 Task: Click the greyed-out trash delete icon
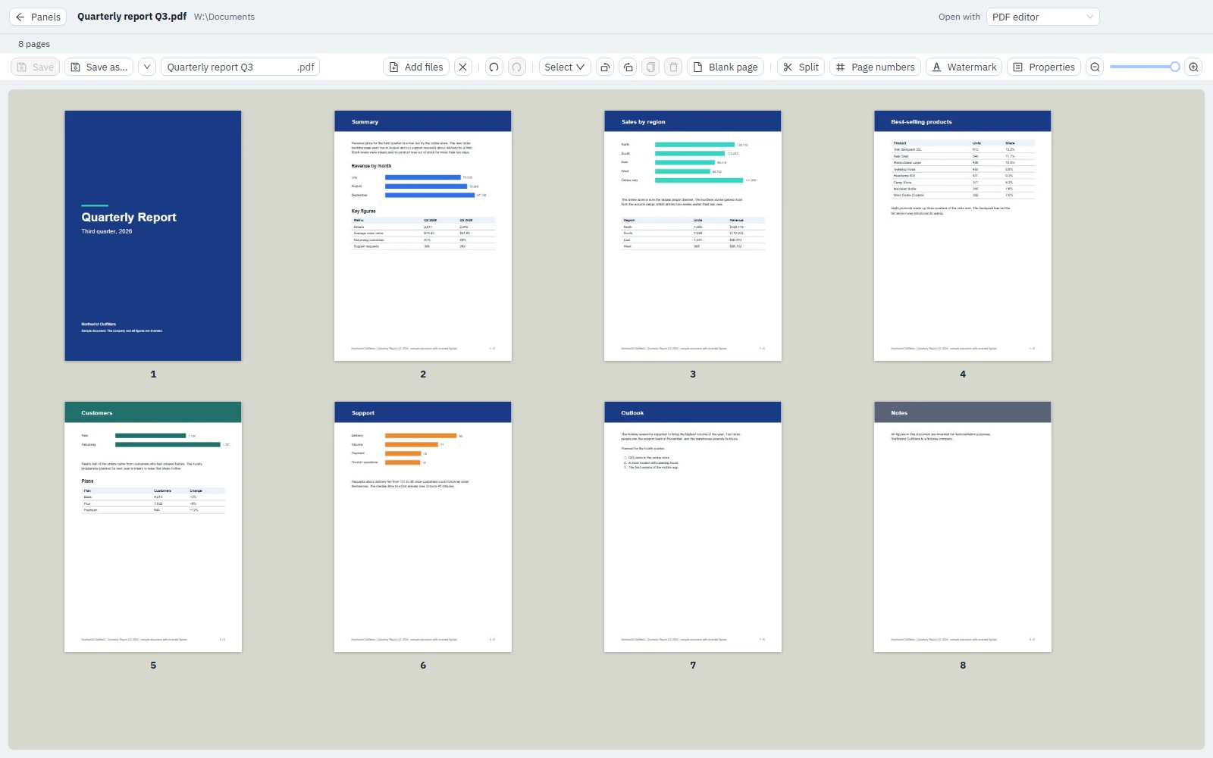coord(673,67)
